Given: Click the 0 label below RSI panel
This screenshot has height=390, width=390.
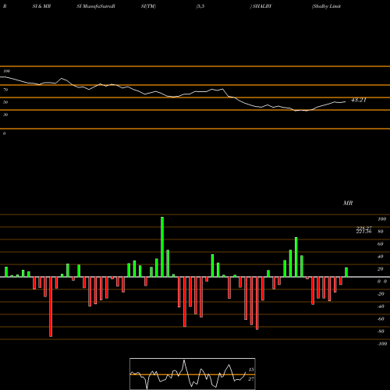Looking at the screenshot, I should point(4,133).
